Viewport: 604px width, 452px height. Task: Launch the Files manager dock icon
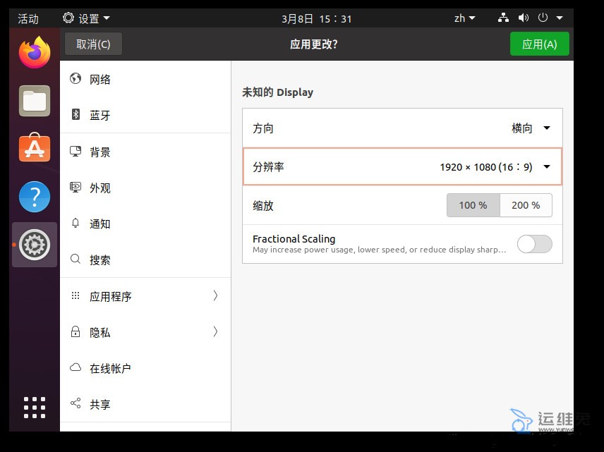point(35,101)
